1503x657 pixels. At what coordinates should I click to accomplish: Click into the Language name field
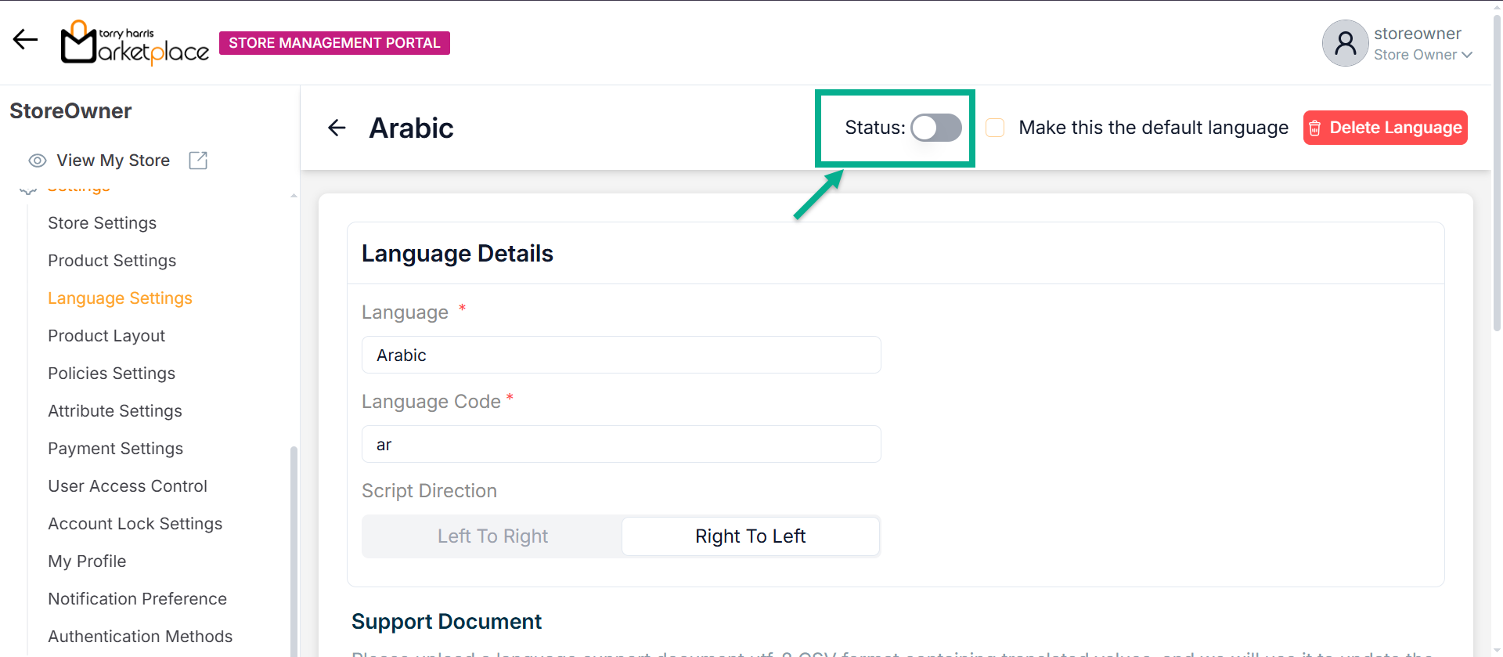(621, 356)
